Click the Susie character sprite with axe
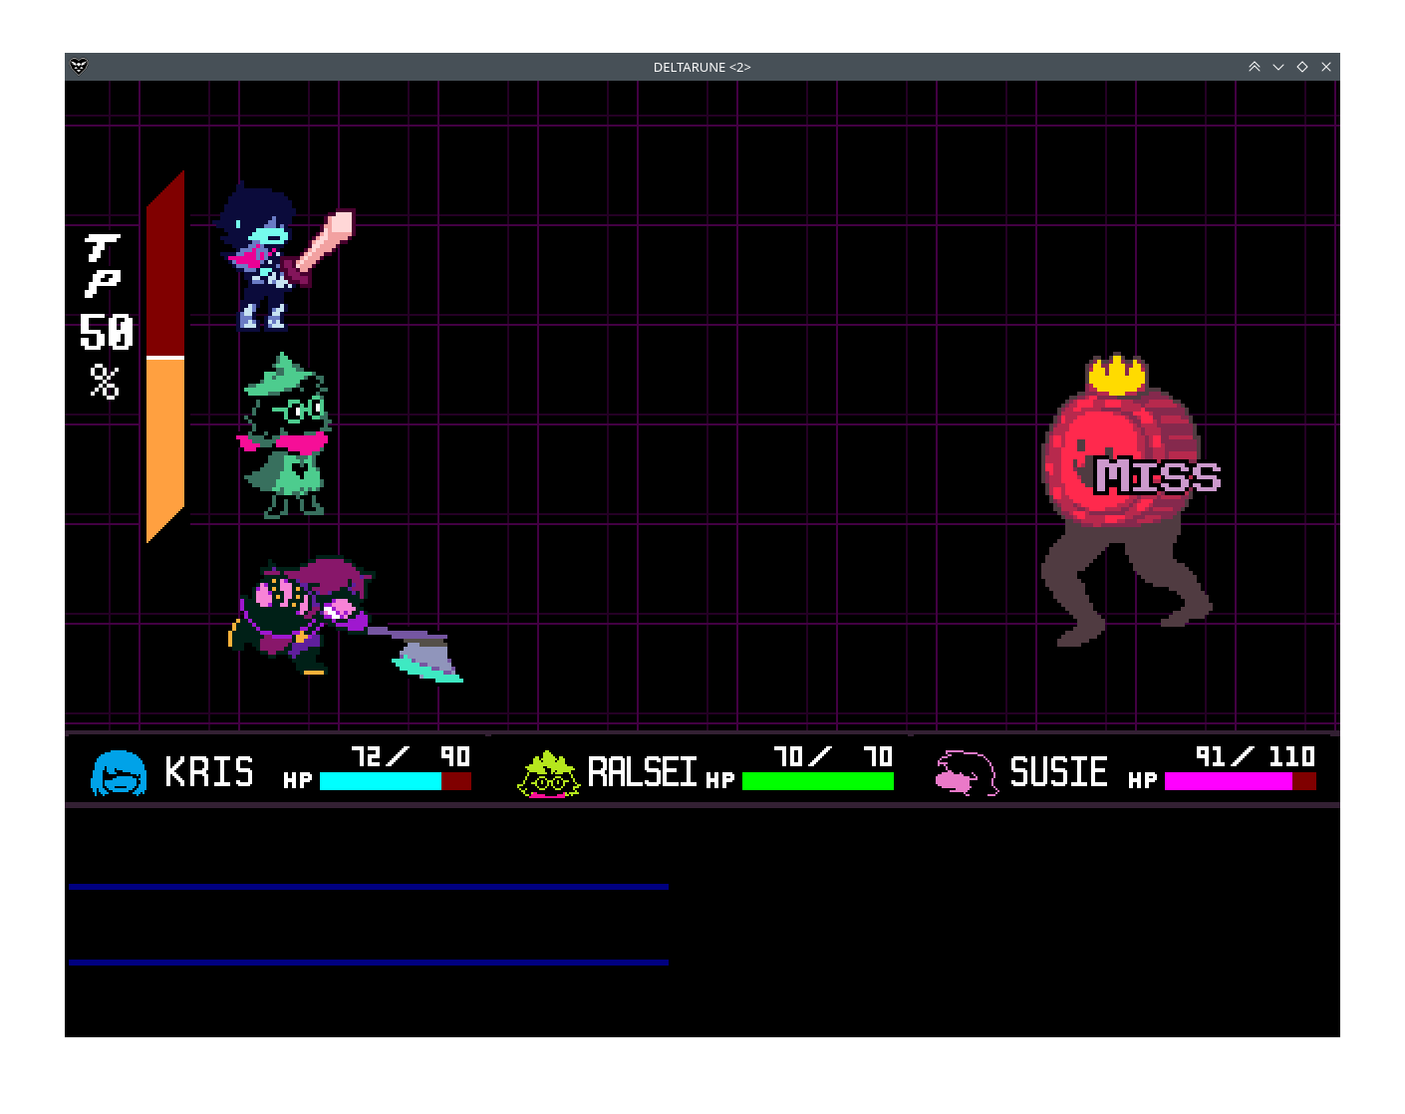1405x1114 pixels. 345,618
